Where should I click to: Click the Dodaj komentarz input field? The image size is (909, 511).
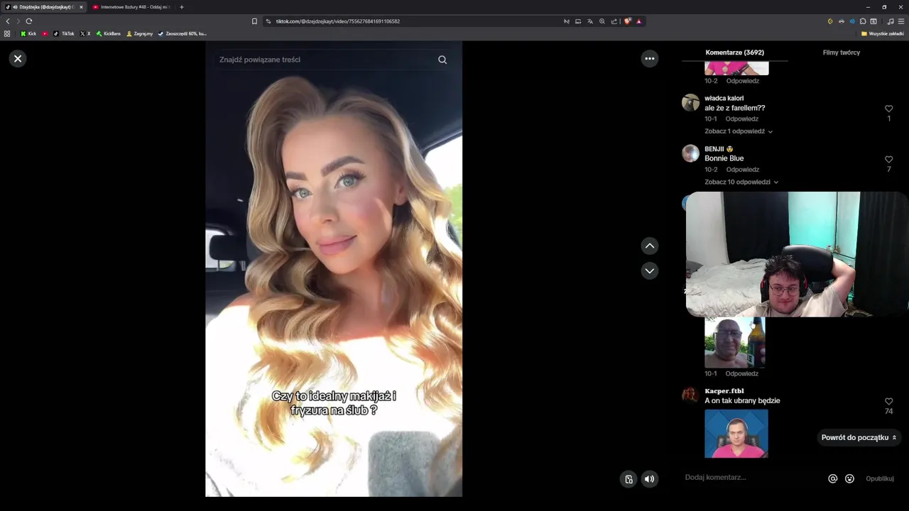(751, 478)
